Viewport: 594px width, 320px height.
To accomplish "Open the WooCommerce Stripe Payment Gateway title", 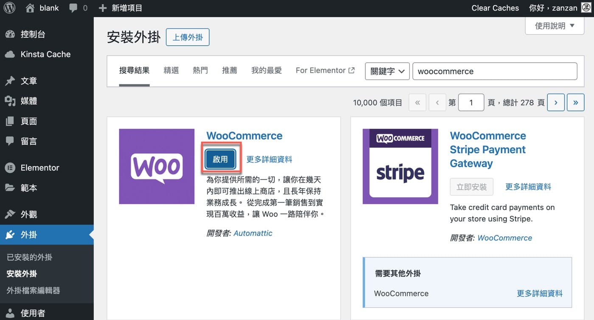I will [x=488, y=149].
